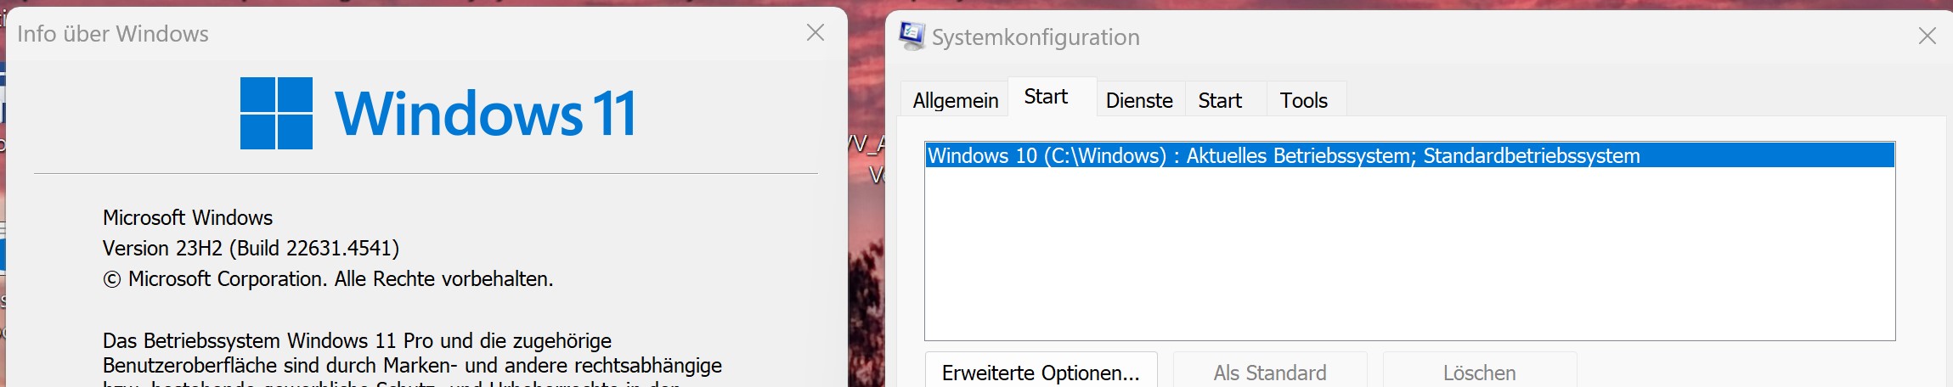Open Erweiterte Optionen...

coord(1041,372)
